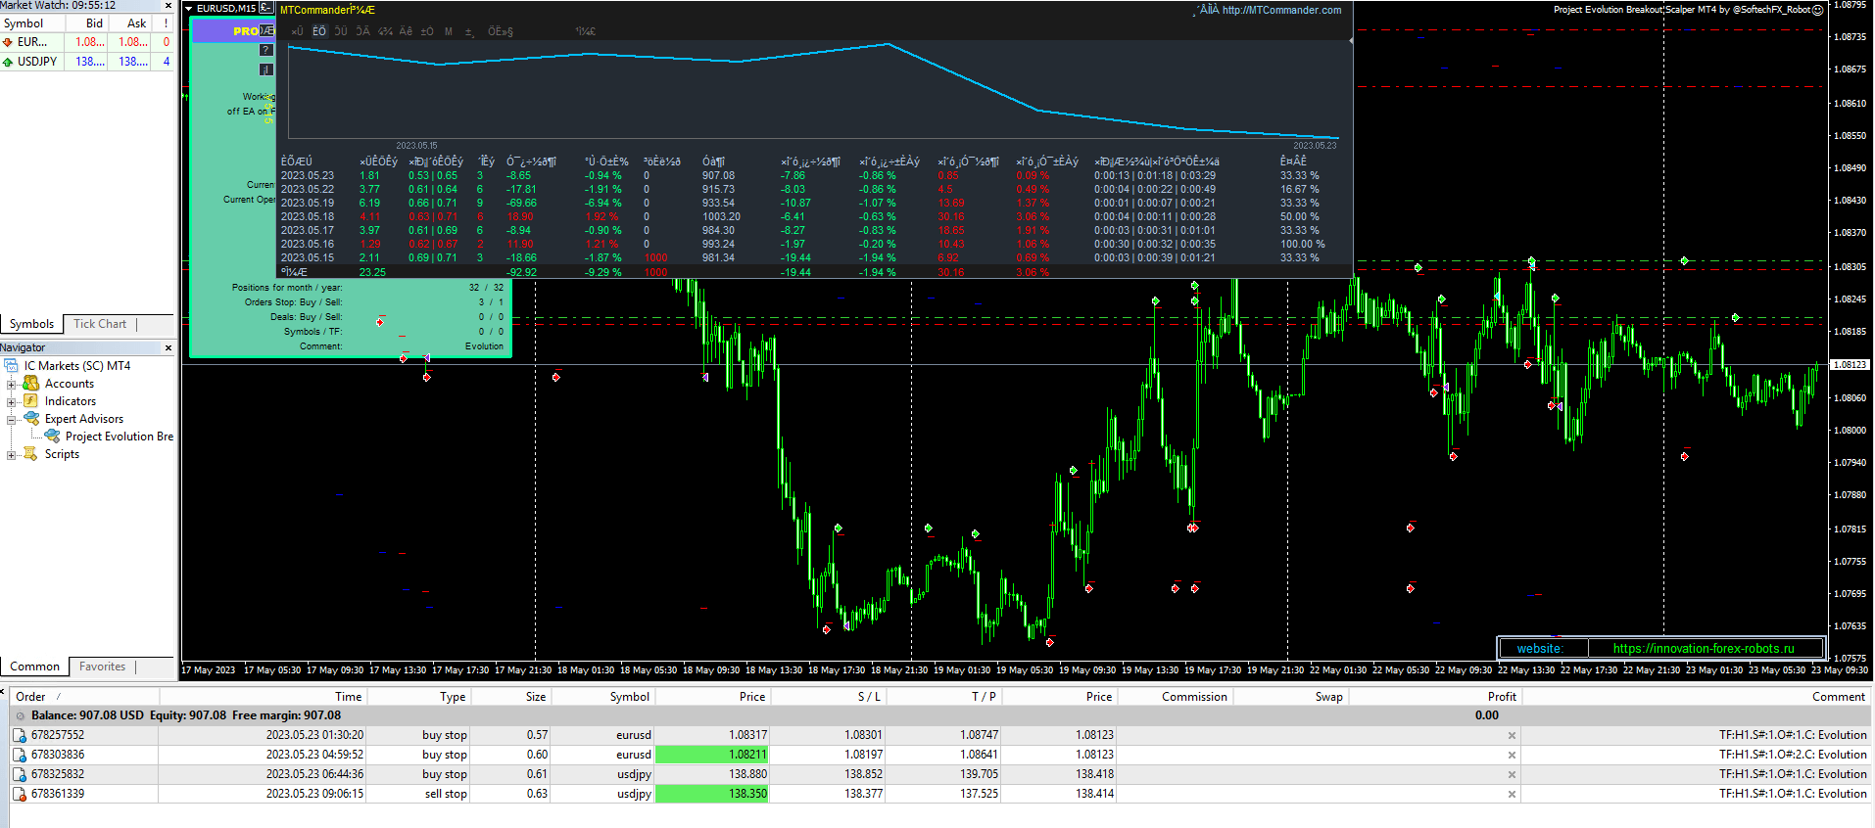Select the first MTCommander period tab
This screenshot has height=828, width=1875.
coord(297,31)
